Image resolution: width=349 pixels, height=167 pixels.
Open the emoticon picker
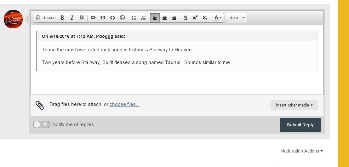tap(122, 18)
